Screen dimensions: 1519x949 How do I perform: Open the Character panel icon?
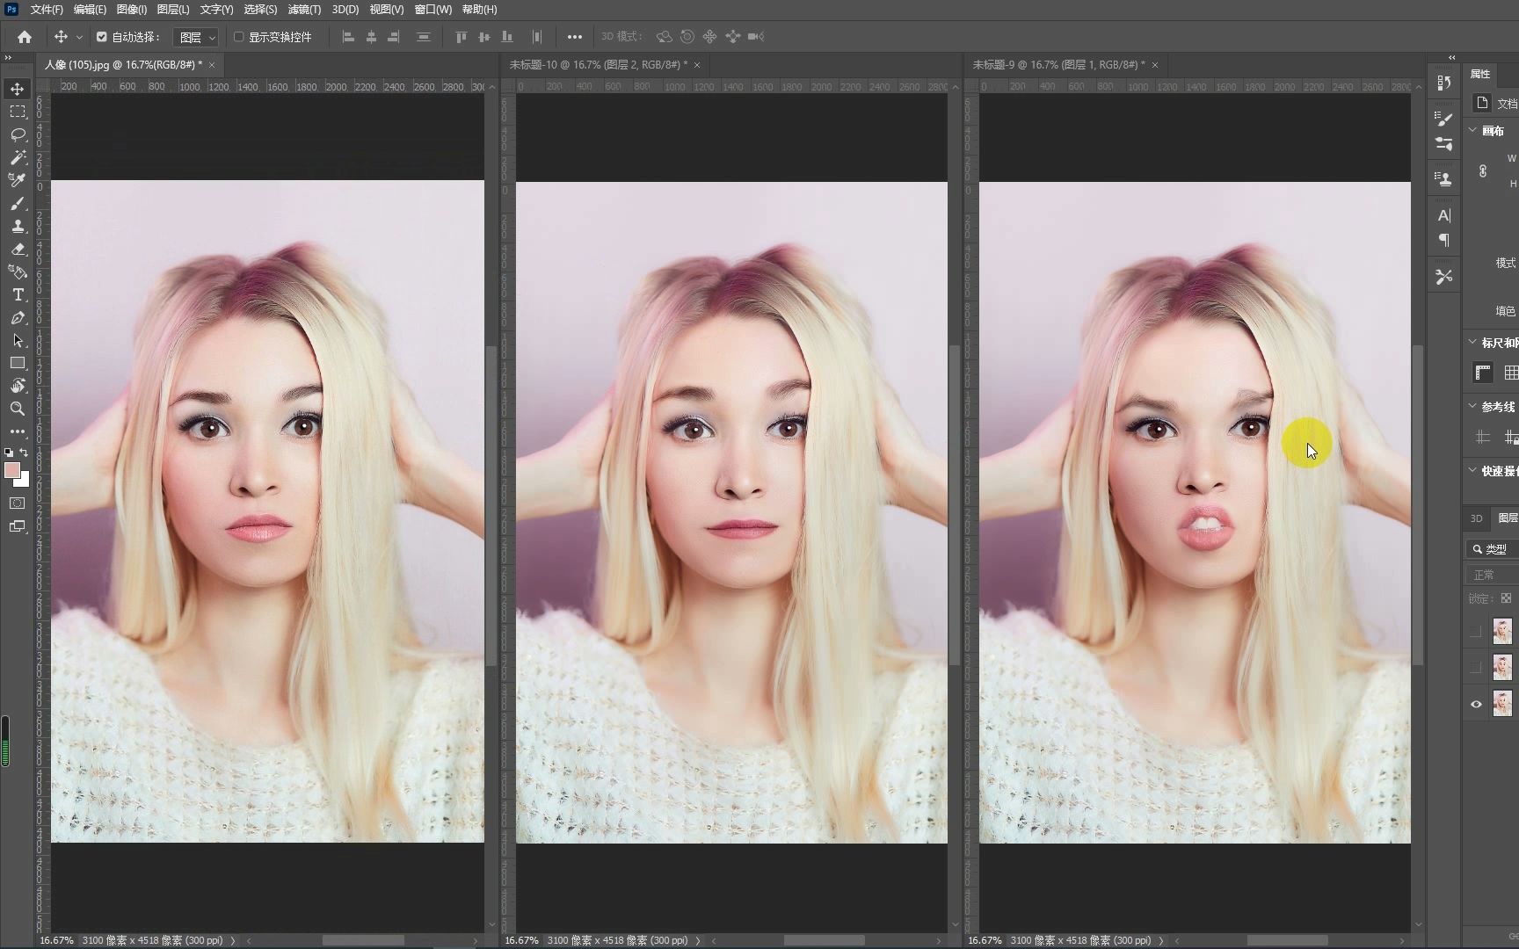coord(1443,215)
